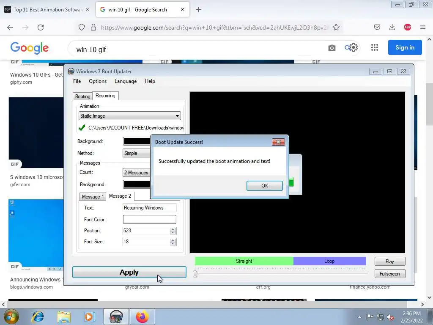The width and height of the screenshot is (433, 325).
Task: Decrease the Position value with down arrow
Action: 173,233
